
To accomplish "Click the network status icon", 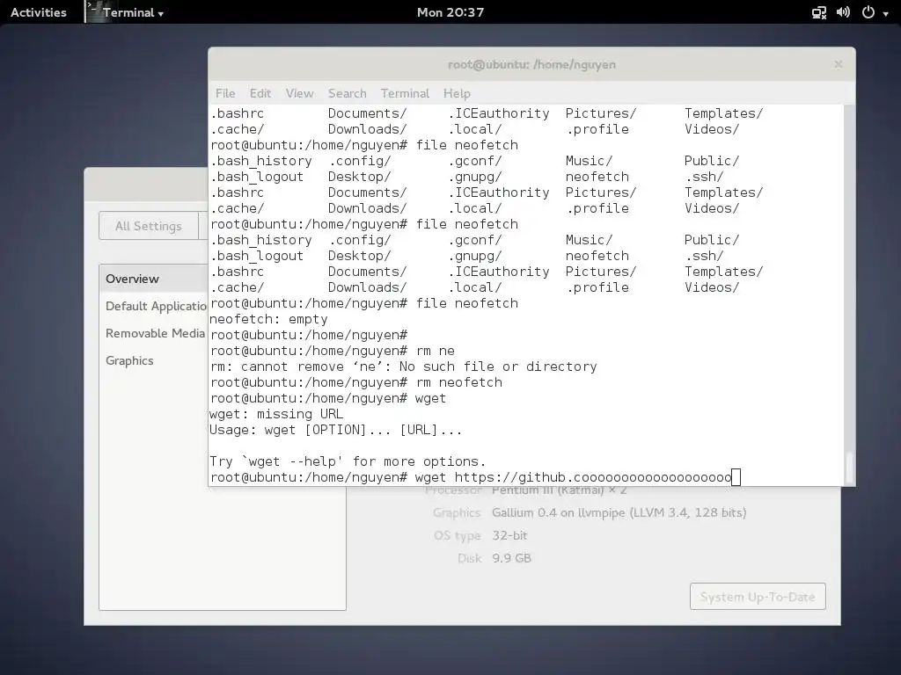I will click(x=819, y=12).
